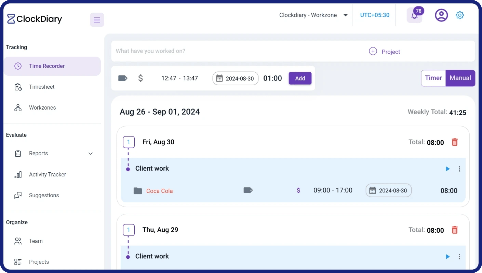This screenshot has width=482, height=273.
Task: Click the Projects list icon
Action: coord(18,262)
